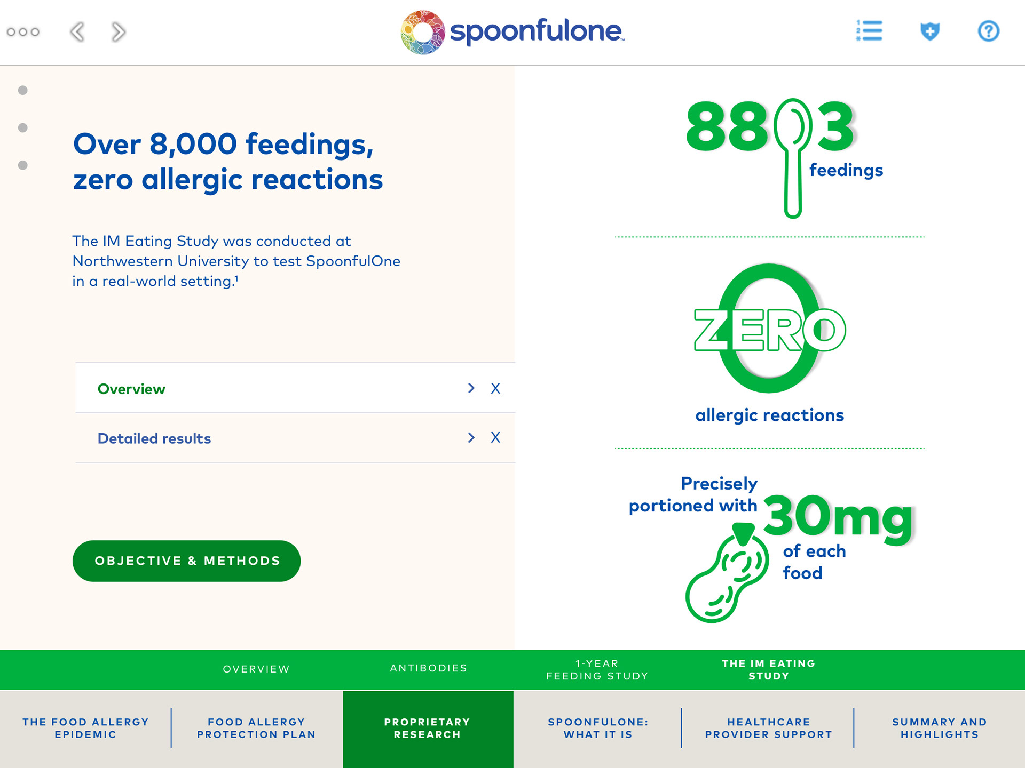Expand the Overview chevron
1025x768 pixels.
(x=471, y=388)
